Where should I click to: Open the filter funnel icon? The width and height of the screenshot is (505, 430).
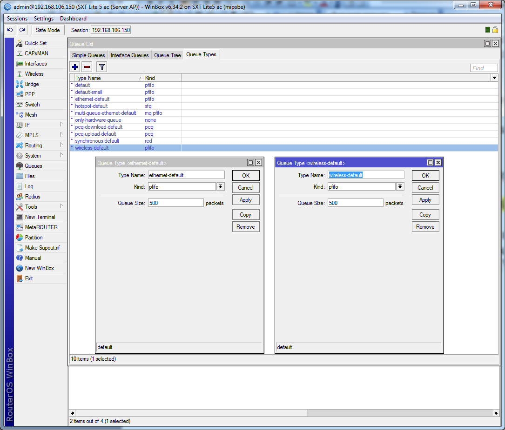[101, 67]
